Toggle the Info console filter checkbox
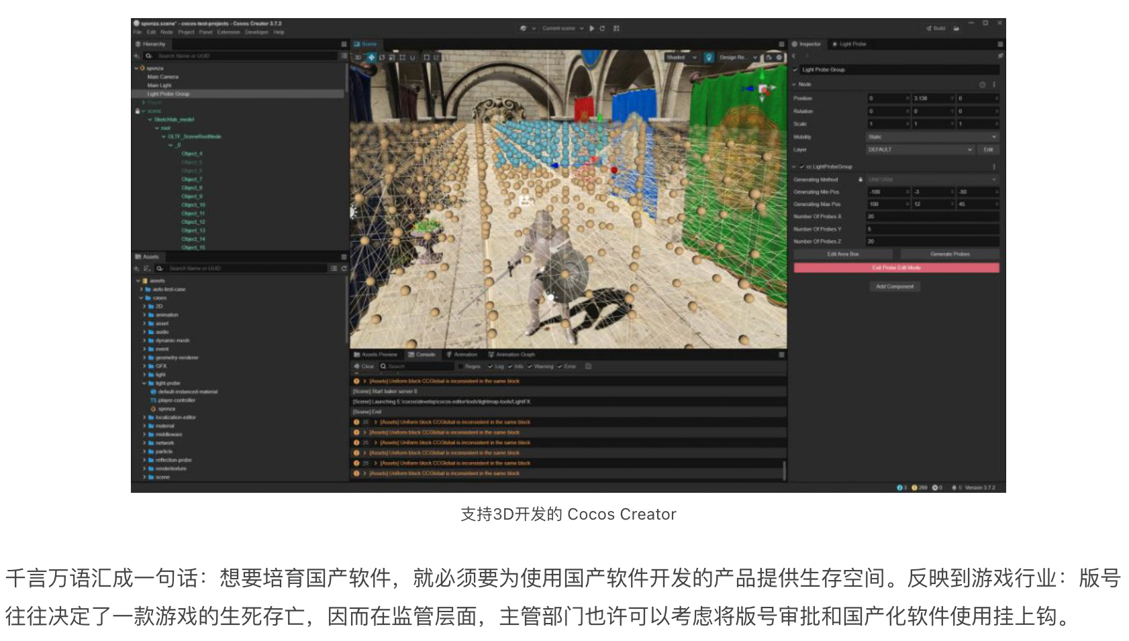The image size is (1129, 641). [510, 367]
